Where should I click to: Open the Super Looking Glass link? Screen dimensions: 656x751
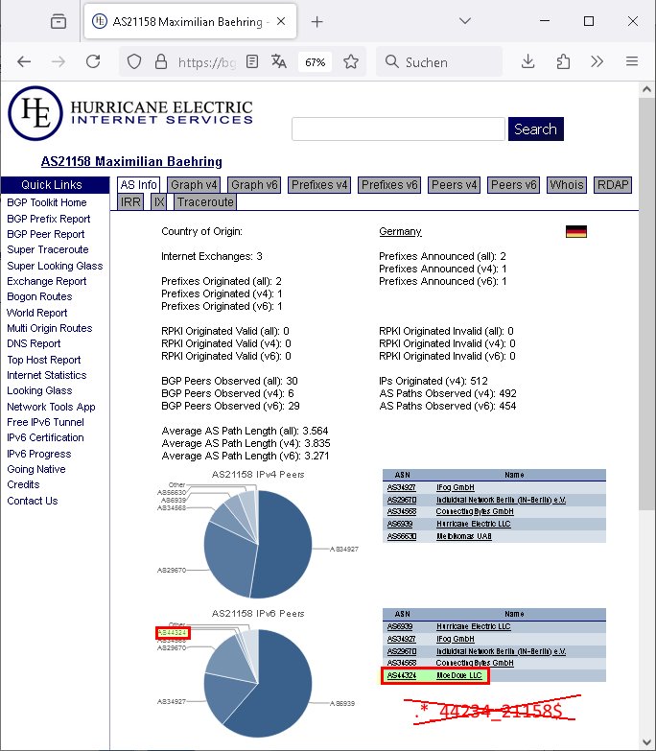point(55,266)
